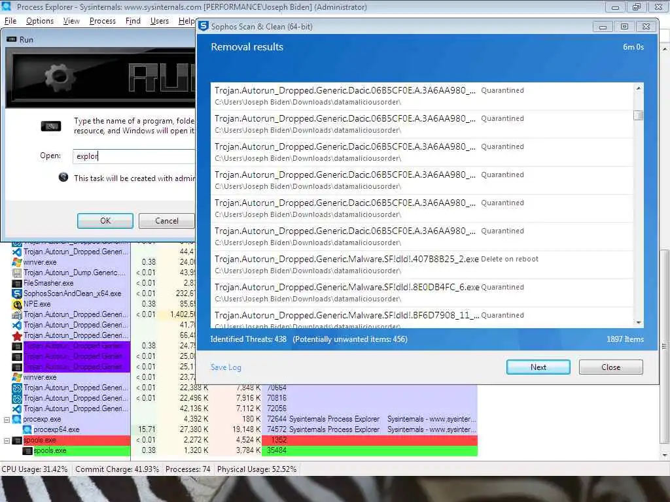Click the icon of the Trojan row using 1,402.5
The image size is (670, 502).
(x=16, y=314)
